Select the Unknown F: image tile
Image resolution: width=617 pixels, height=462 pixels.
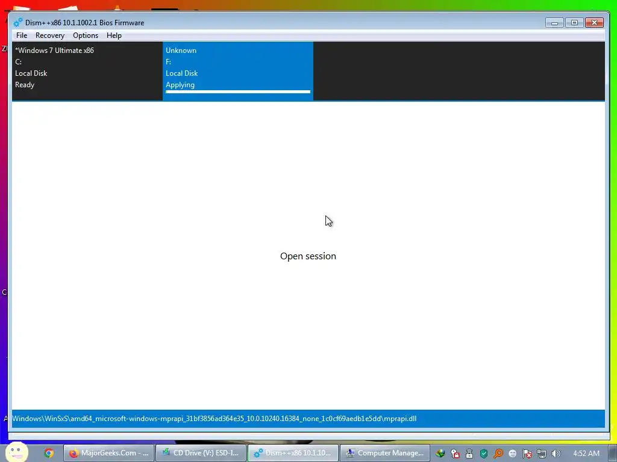click(x=237, y=71)
